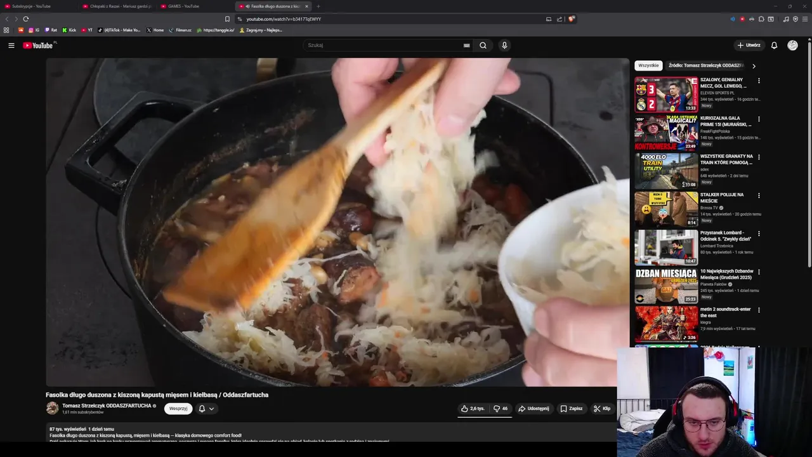
Task: Bookmark this page in the address bar
Action: (x=227, y=19)
